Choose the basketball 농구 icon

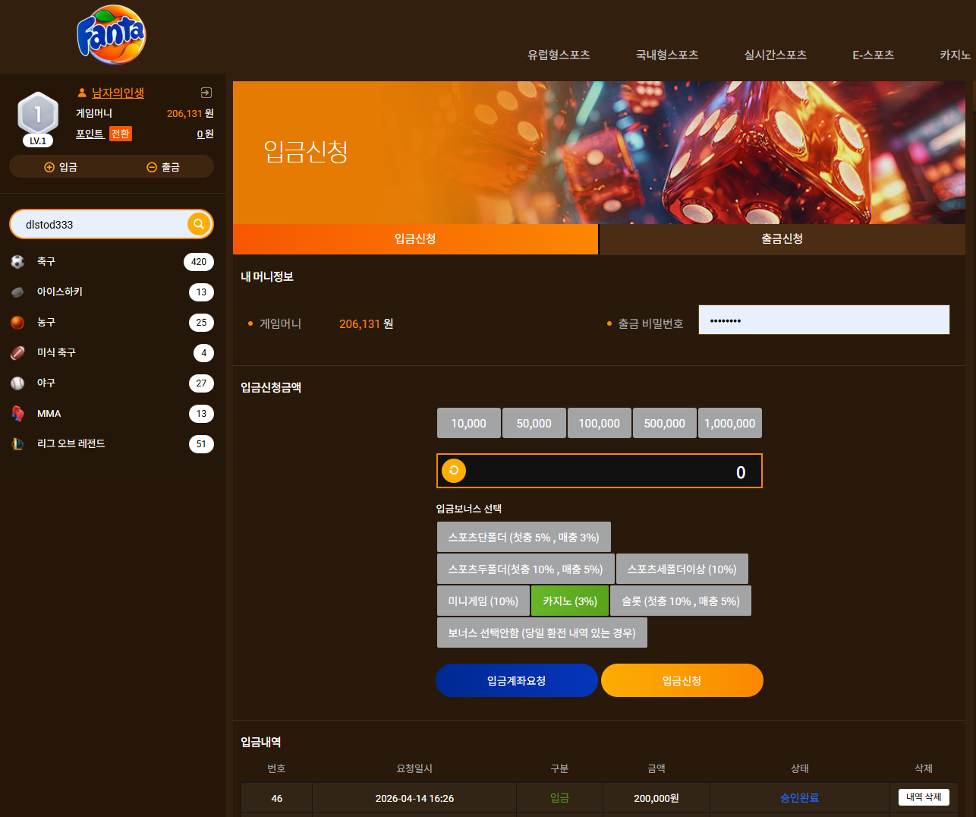click(17, 323)
